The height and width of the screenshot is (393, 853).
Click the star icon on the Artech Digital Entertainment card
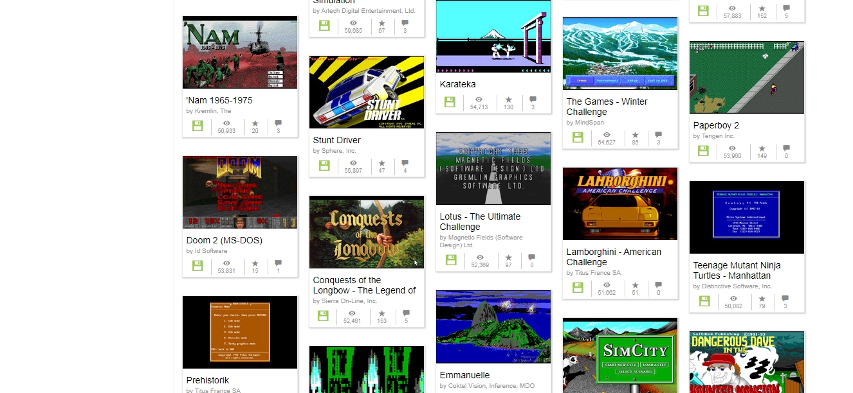coord(381,22)
